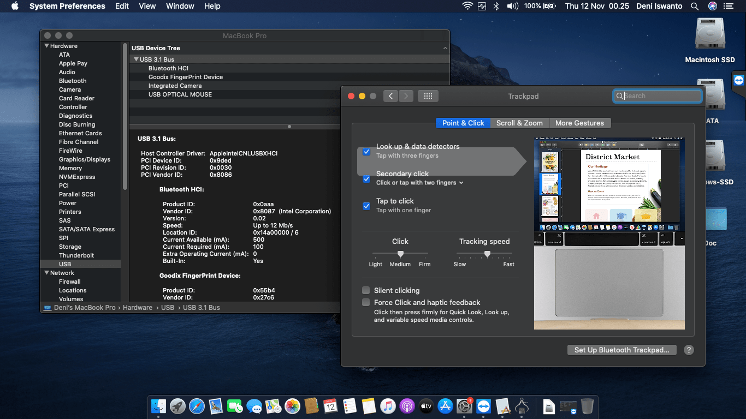Viewport: 746px width, 419px height.
Task: Click the Trackpad help question button
Action: tap(689, 350)
